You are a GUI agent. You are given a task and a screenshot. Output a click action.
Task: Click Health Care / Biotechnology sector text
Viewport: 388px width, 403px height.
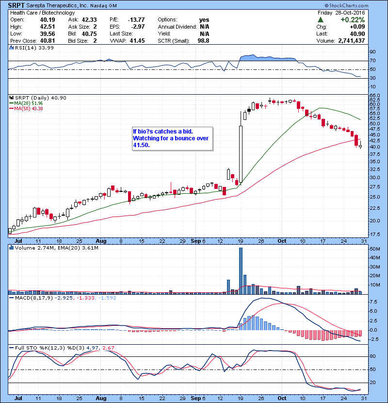click(x=42, y=13)
